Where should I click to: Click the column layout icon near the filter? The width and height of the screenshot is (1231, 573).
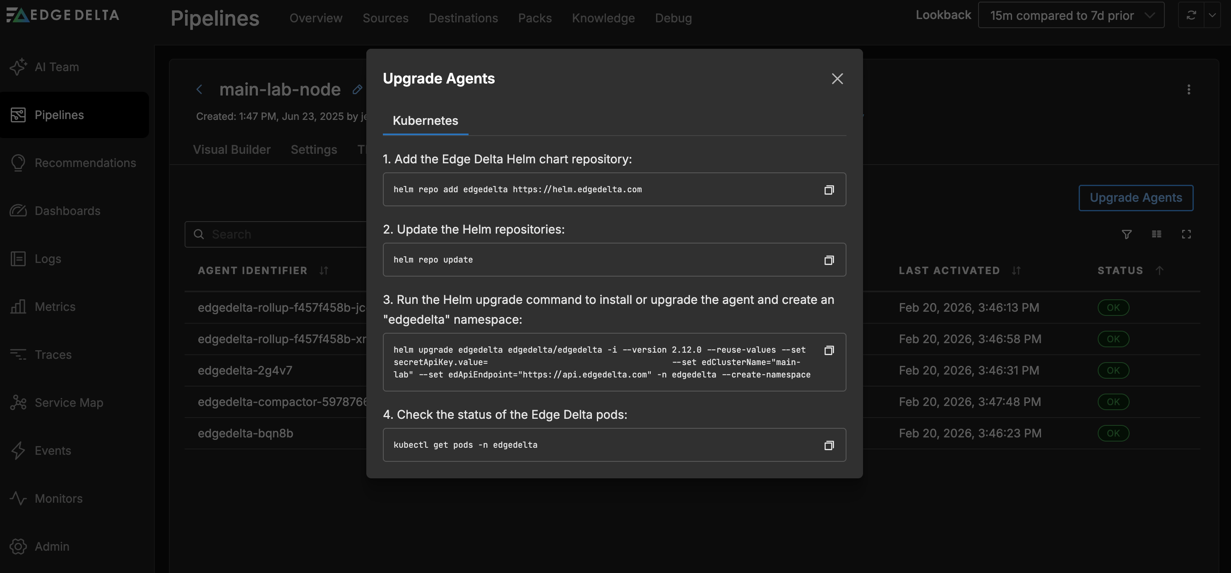coord(1157,234)
